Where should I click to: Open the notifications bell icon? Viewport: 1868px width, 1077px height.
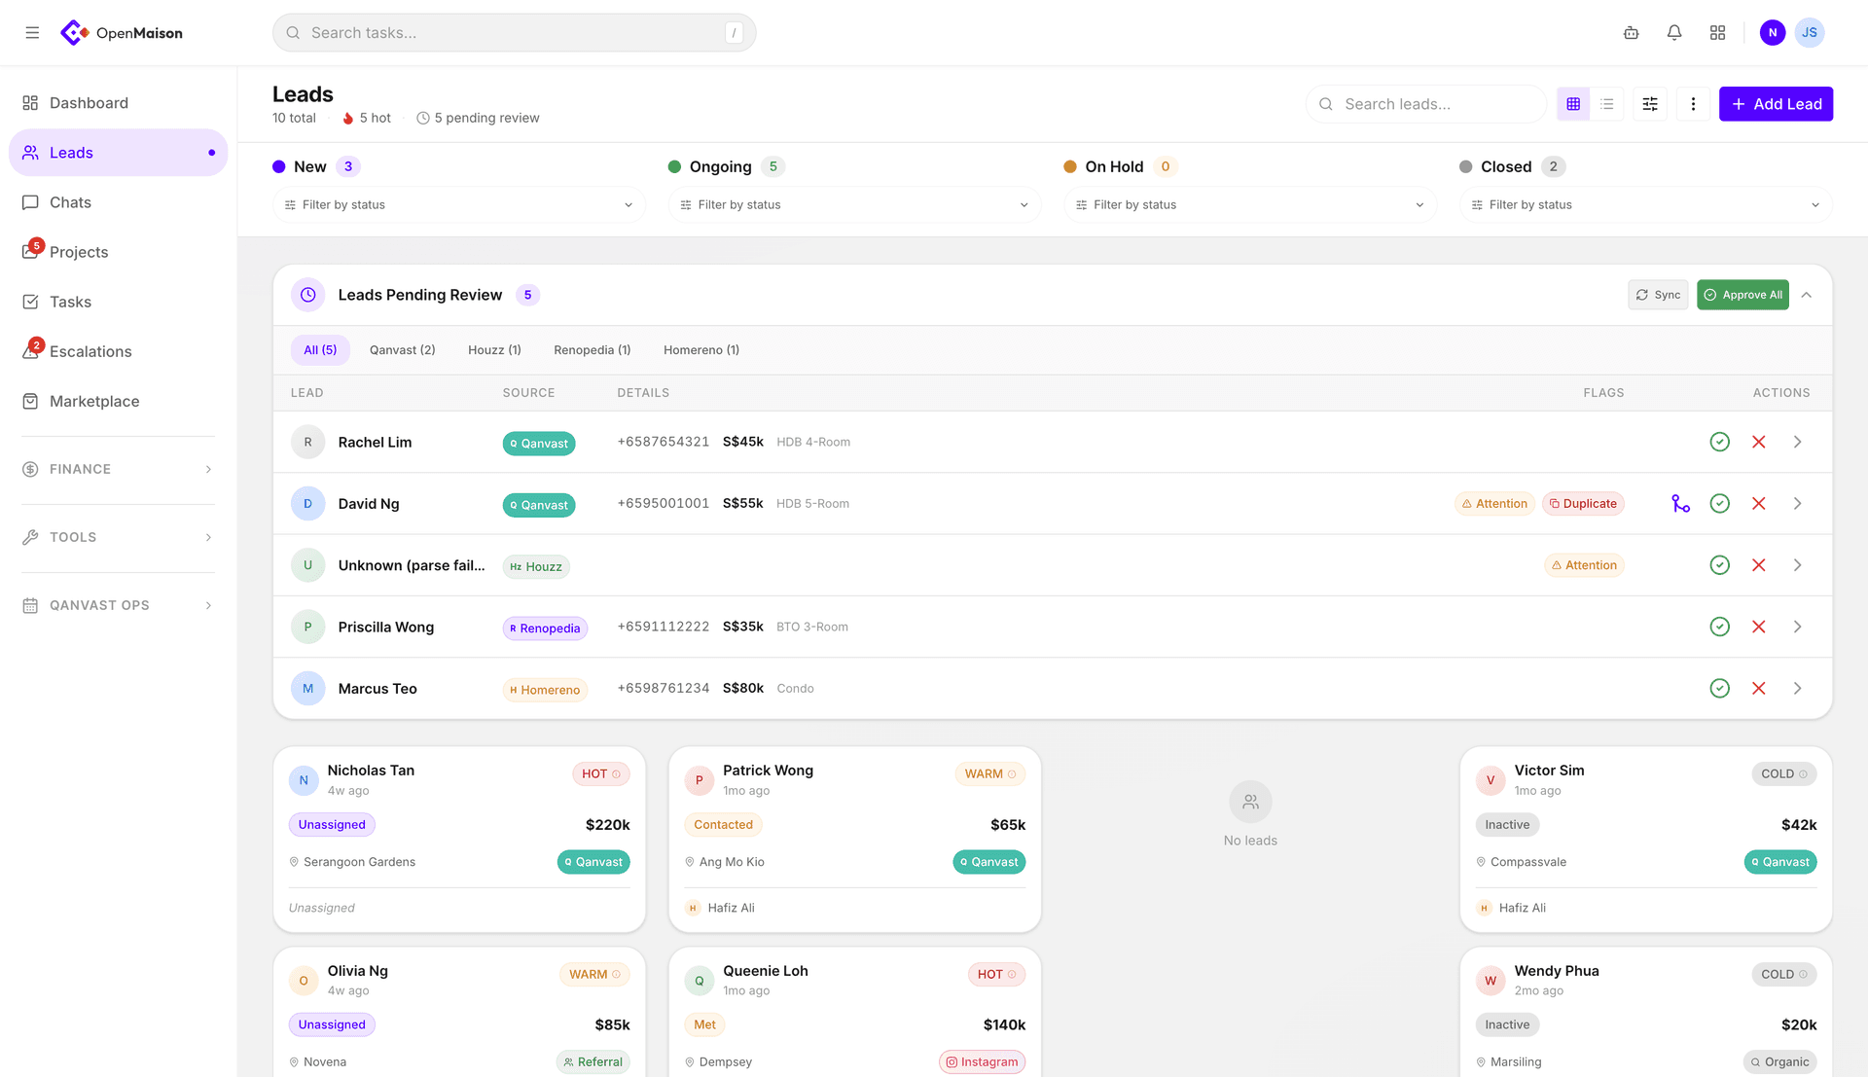pos(1674,33)
